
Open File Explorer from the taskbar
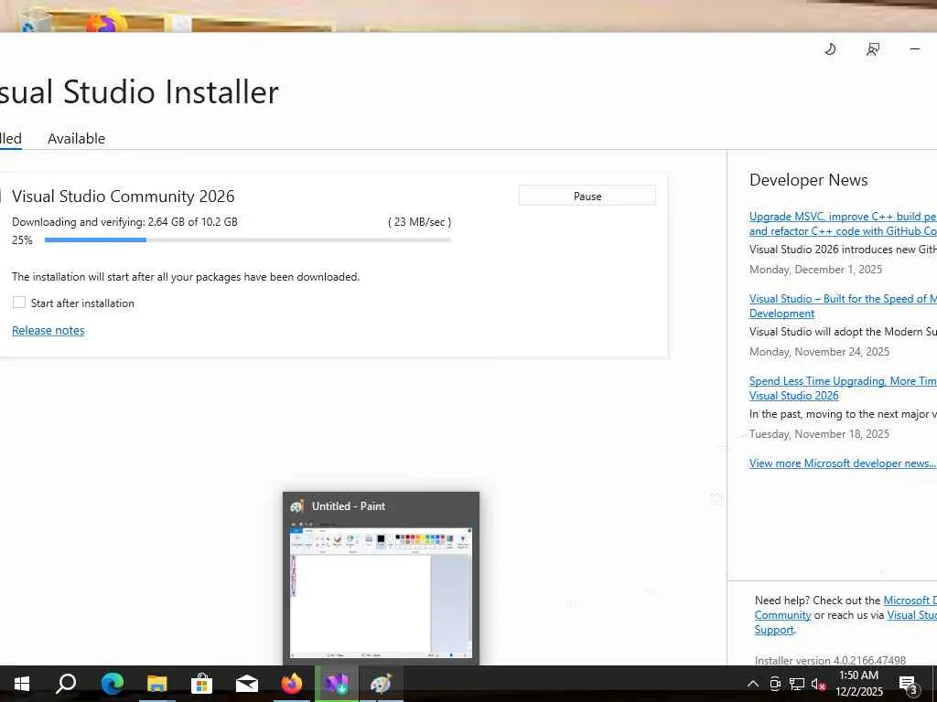pos(157,684)
